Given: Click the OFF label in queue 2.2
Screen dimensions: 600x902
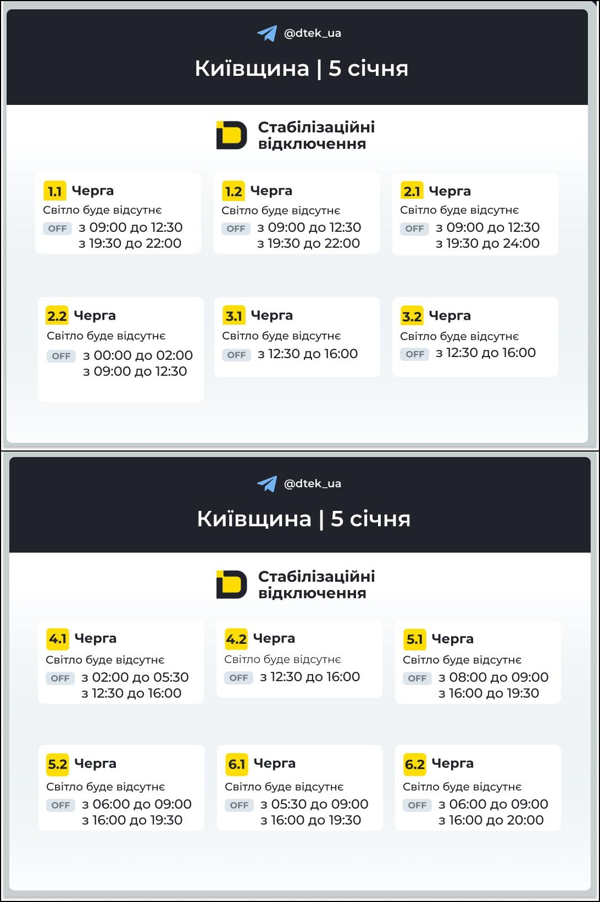Looking at the screenshot, I should (x=61, y=356).
